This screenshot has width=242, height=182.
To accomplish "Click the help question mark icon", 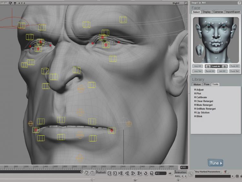I will 239,3.
